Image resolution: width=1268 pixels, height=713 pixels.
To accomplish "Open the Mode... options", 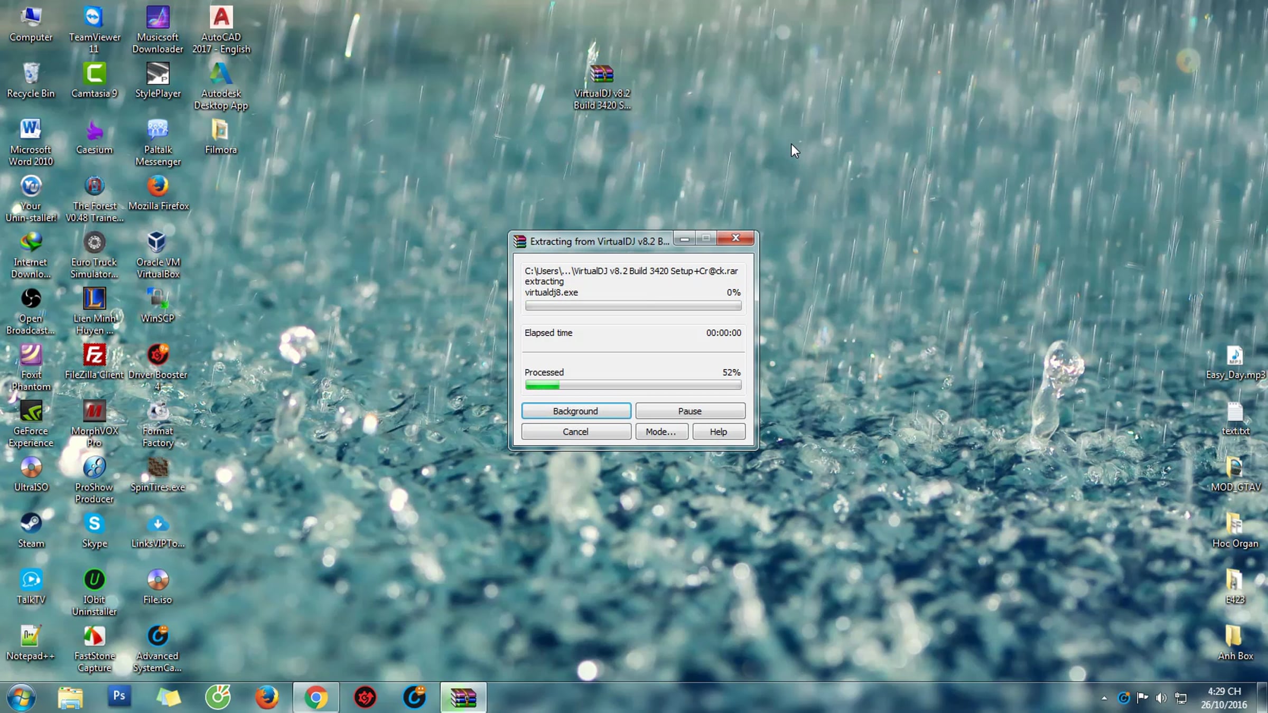I will click(x=660, y=431).
